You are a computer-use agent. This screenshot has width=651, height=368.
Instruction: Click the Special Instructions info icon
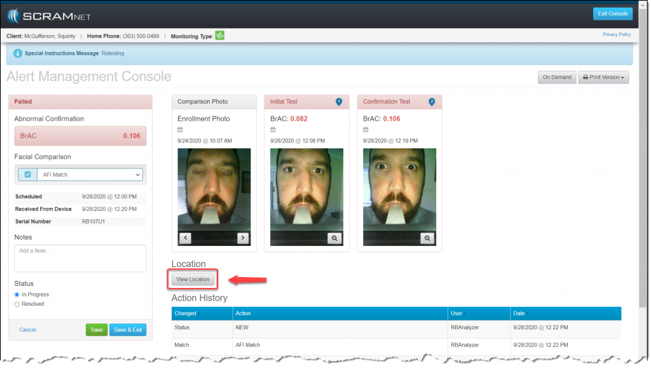pos(18,53)
